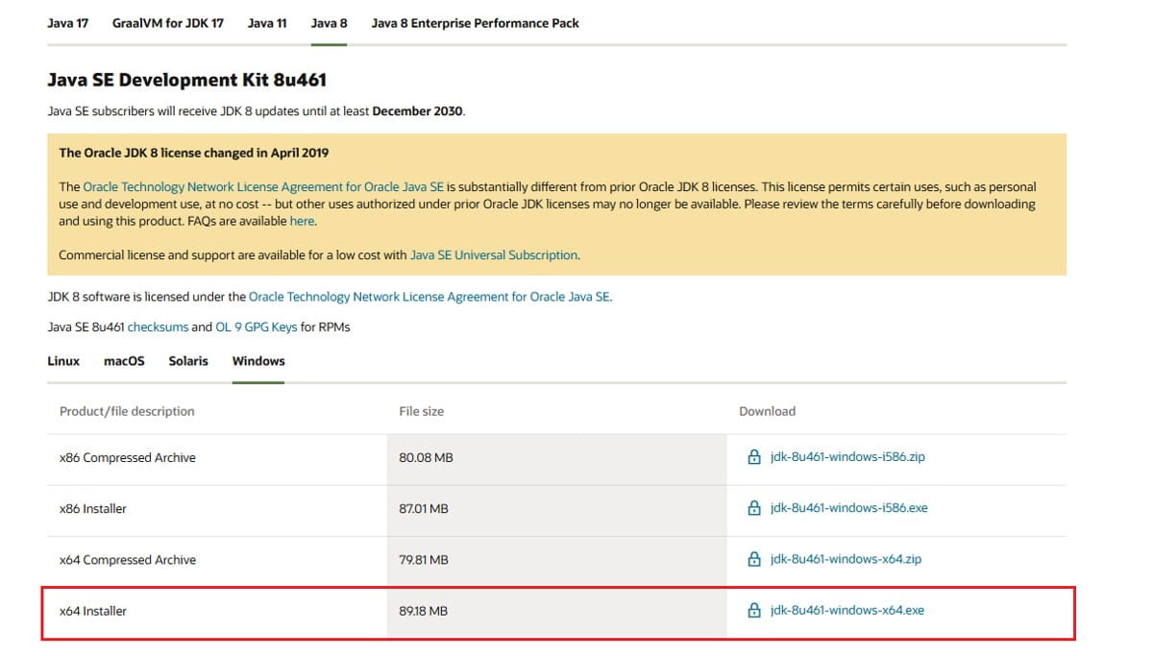Download jdk-8u461-windows-x64.exe installer
The height and width of the screenshot is (656, 1153).
pos(846,610)
